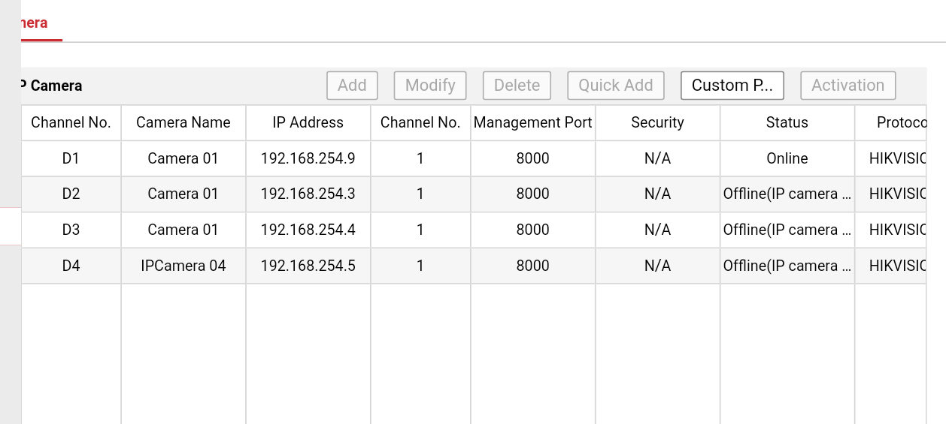
Task: Select the IPCamera 04 row
Action: 183,266
